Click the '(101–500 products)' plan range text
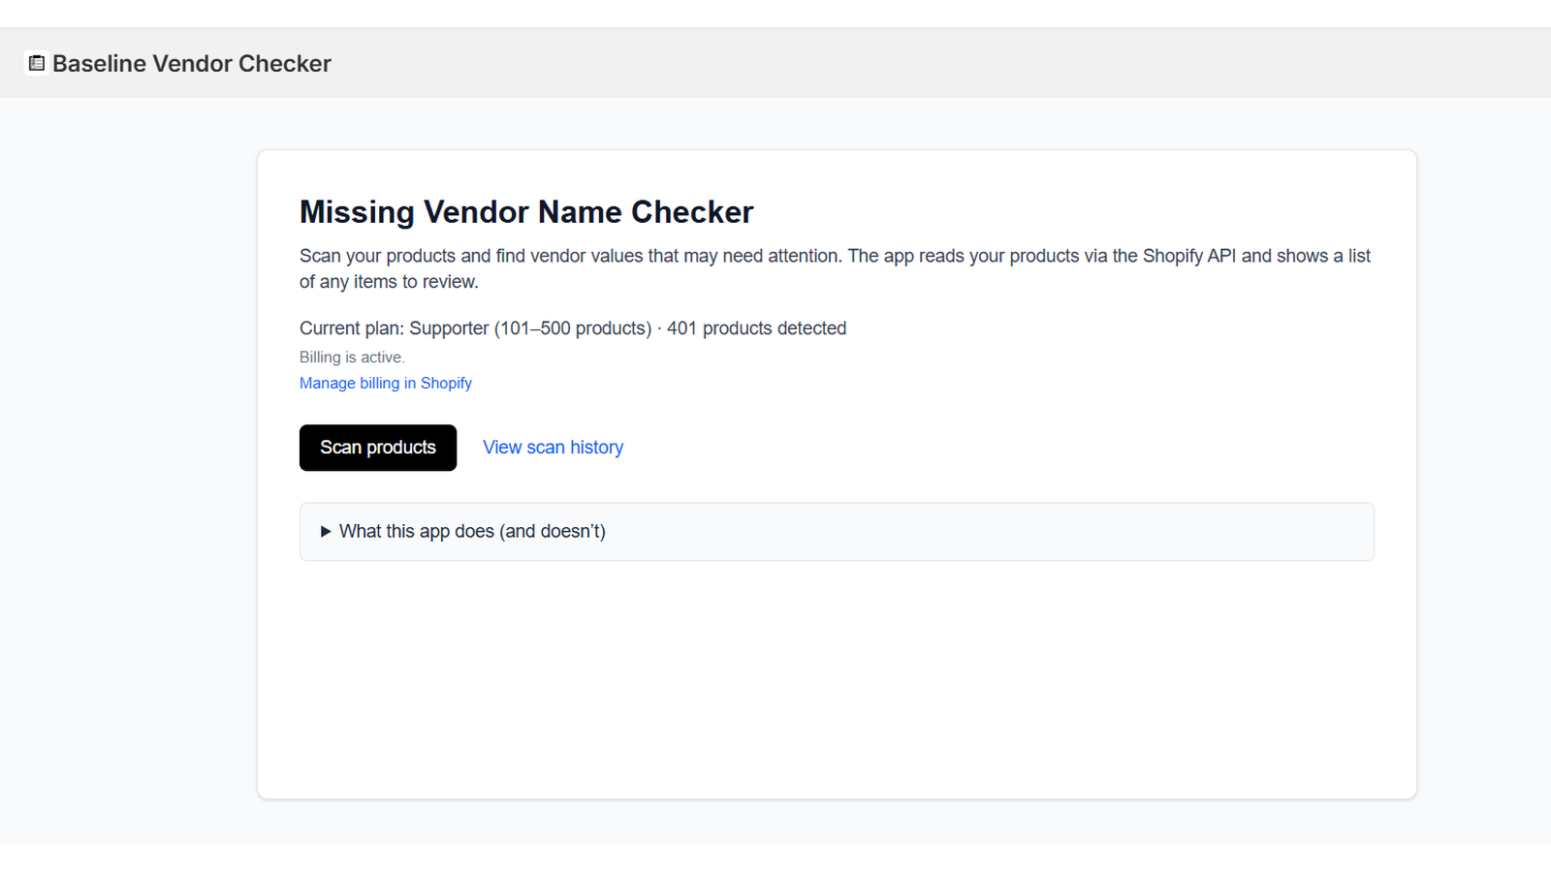The image size is (1551, 872). pos(573,328)
